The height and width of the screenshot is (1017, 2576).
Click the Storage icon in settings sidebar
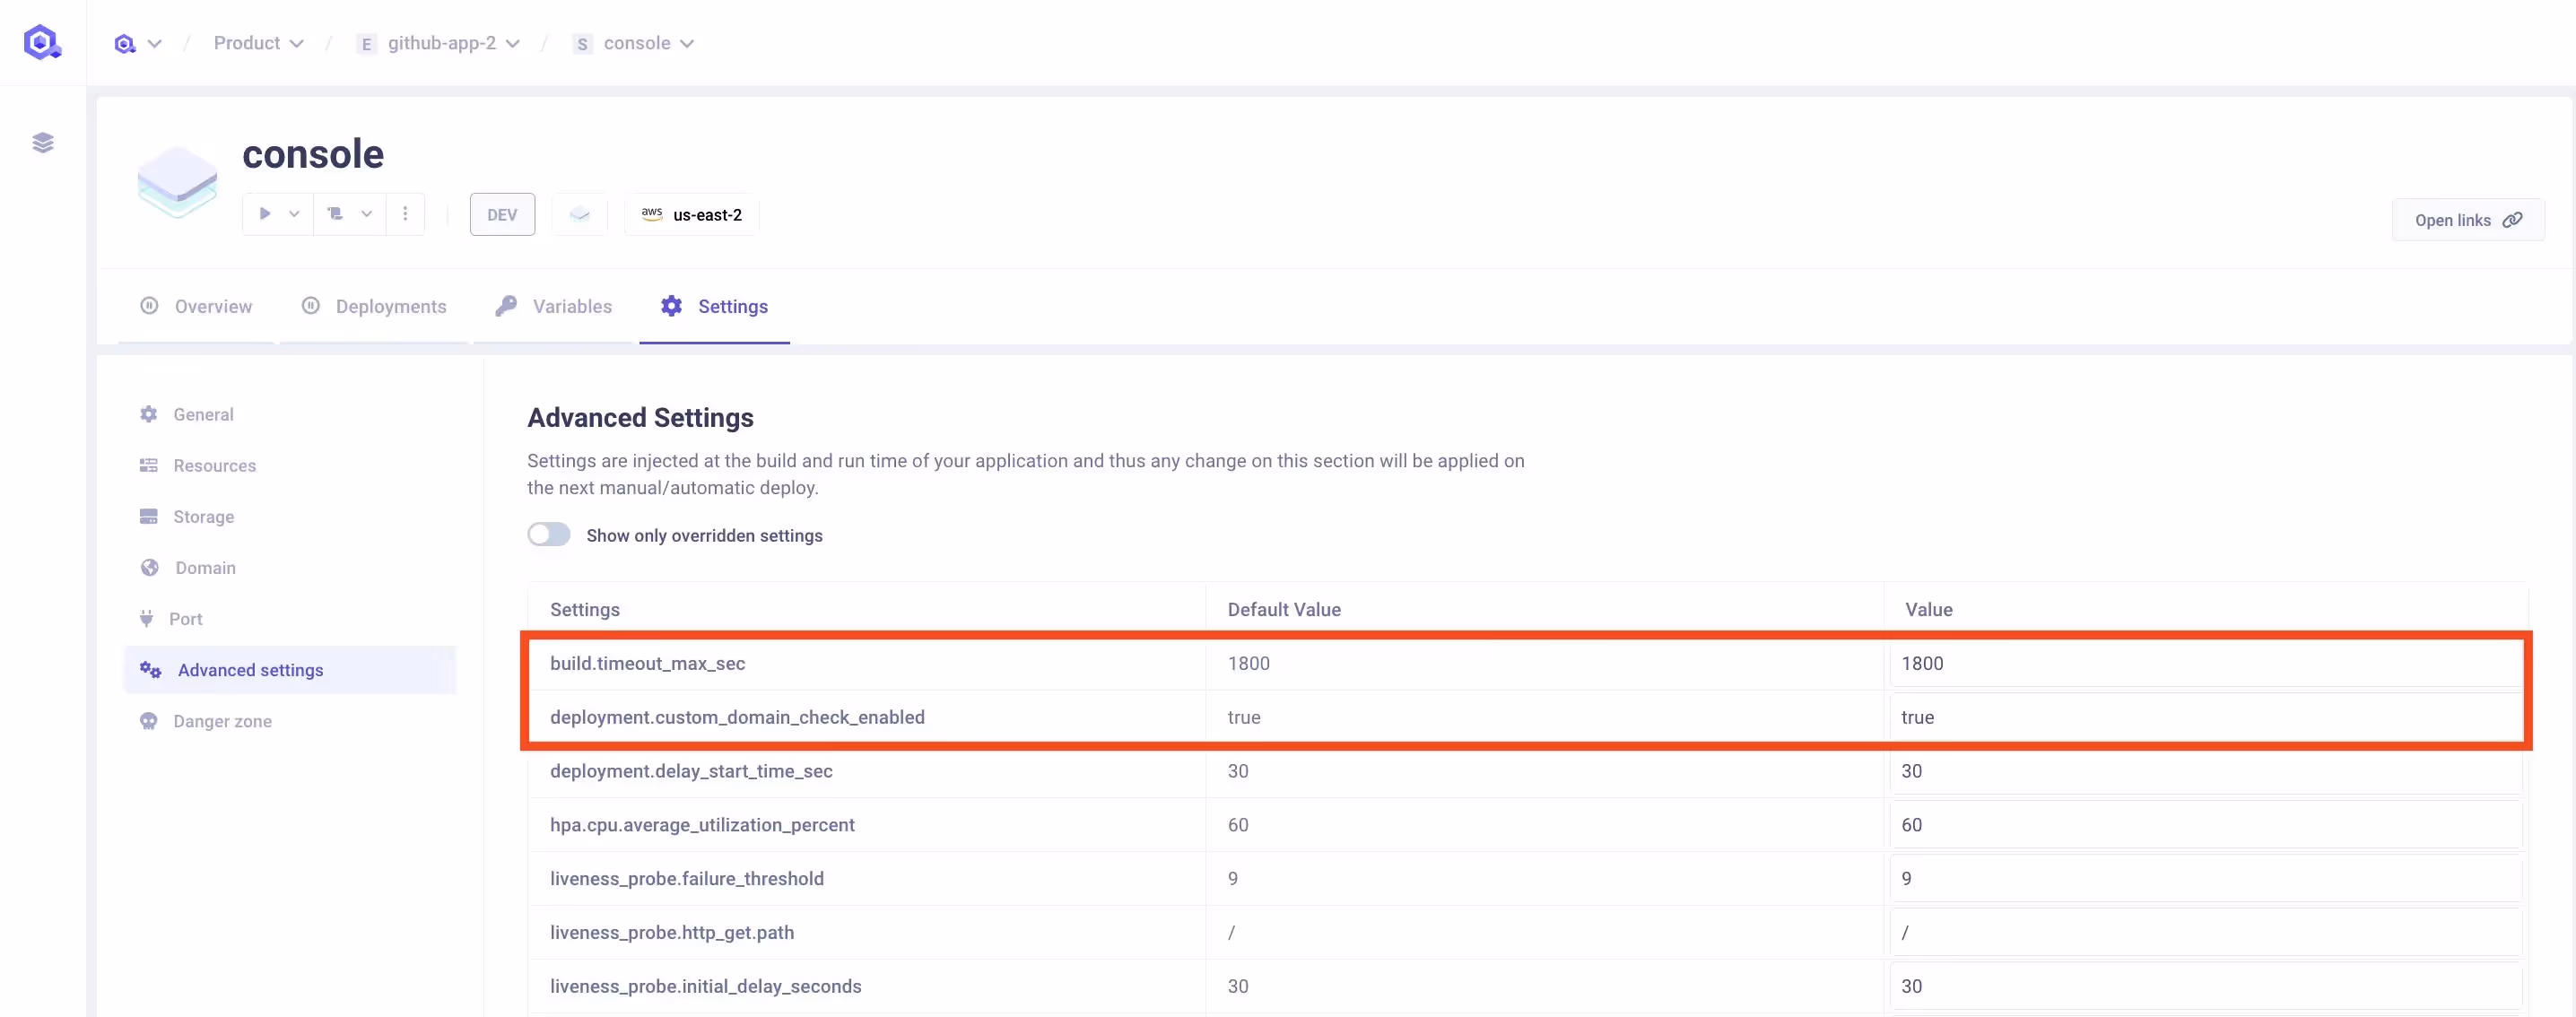[148, 516]
